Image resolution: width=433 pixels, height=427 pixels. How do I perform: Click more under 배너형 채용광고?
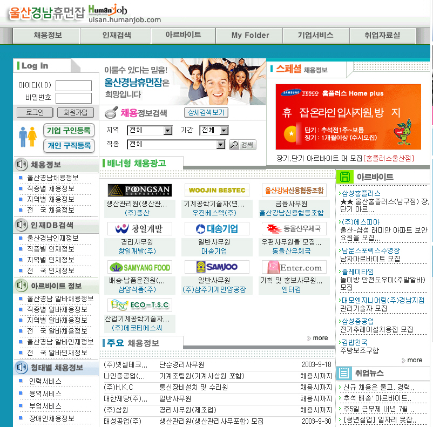pyautogui.click(x=317, y=338)
